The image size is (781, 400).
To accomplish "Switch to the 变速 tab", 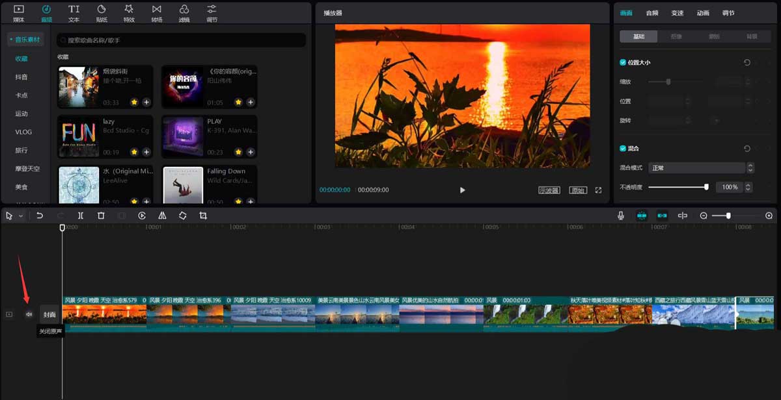I will (x=678, y=13).
